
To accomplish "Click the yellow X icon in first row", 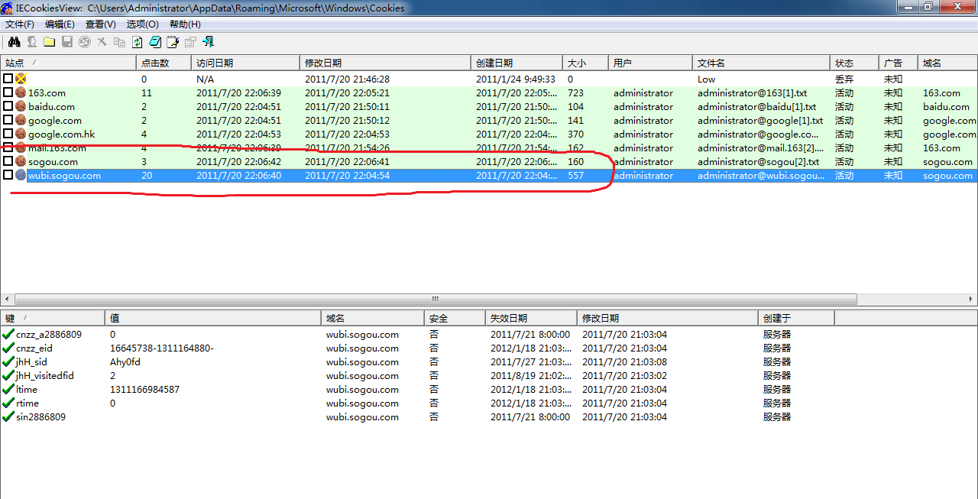I will (x=21, y=79).
